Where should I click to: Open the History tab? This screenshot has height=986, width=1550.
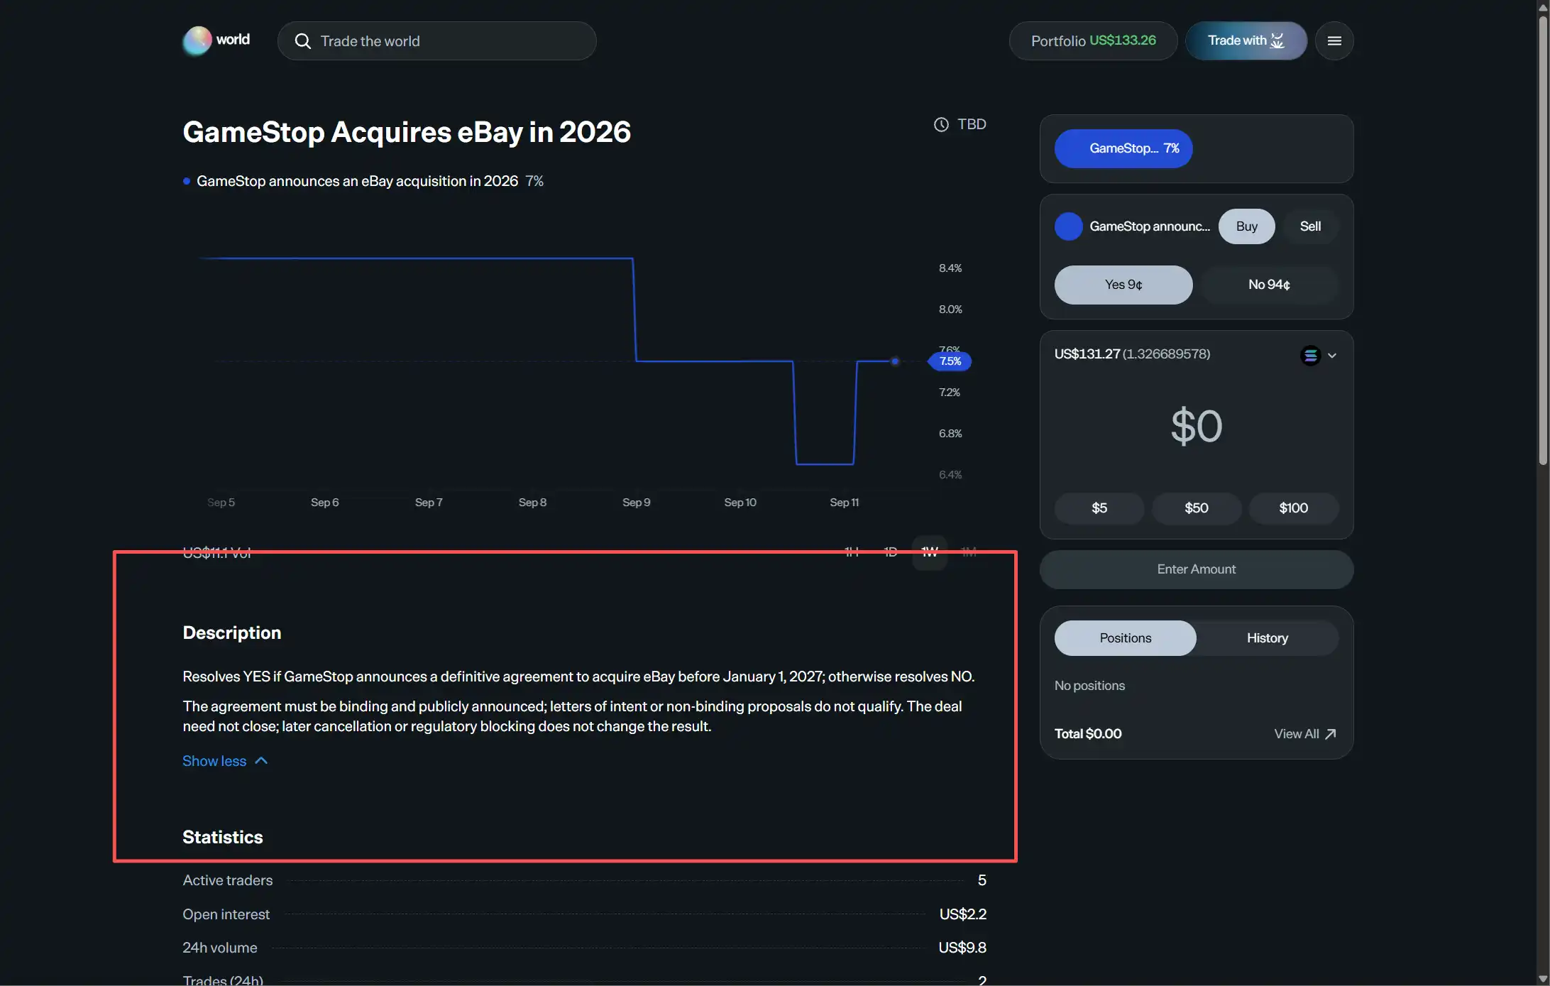click(x=1268, y=638)
